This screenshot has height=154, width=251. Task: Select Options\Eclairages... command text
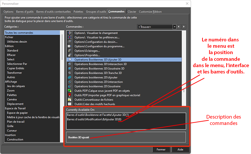pyautogui.click(x=87, y=51)
